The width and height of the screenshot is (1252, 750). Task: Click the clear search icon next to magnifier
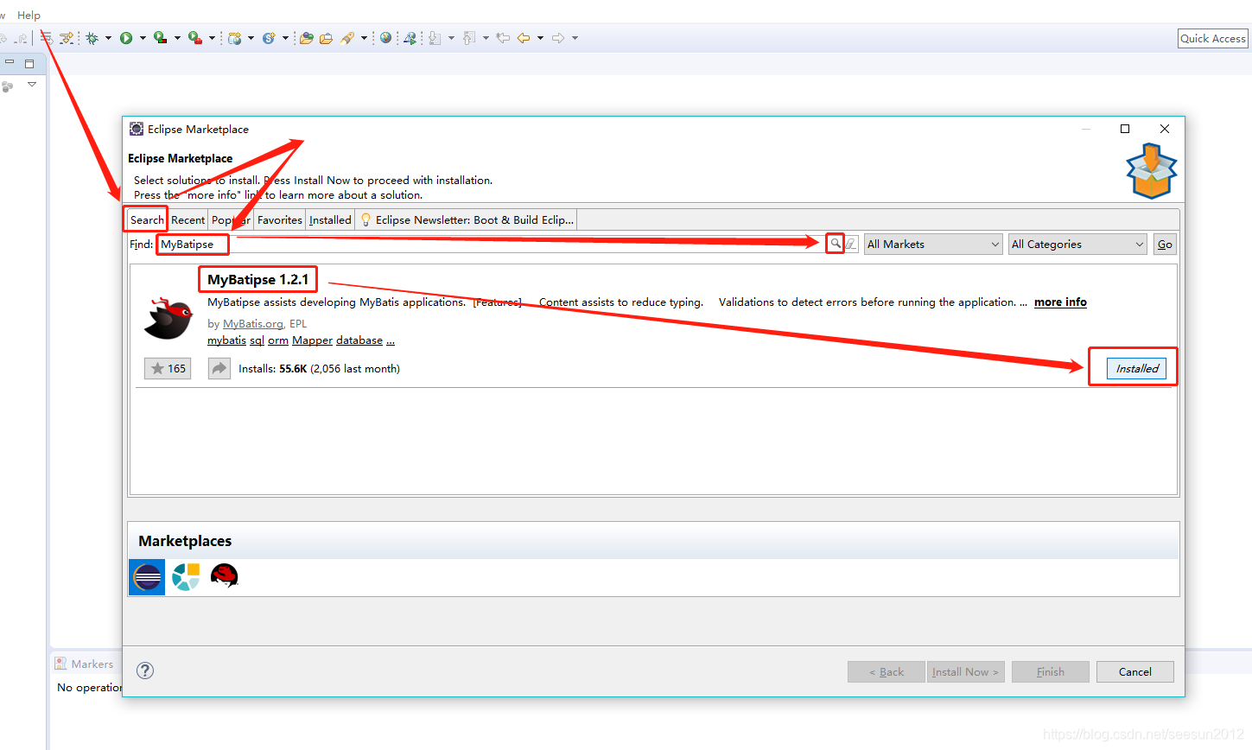tap(850, 244)
